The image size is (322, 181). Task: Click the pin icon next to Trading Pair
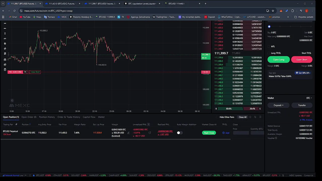(16, 124)
